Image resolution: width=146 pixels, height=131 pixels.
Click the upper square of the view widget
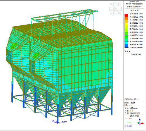115,5
